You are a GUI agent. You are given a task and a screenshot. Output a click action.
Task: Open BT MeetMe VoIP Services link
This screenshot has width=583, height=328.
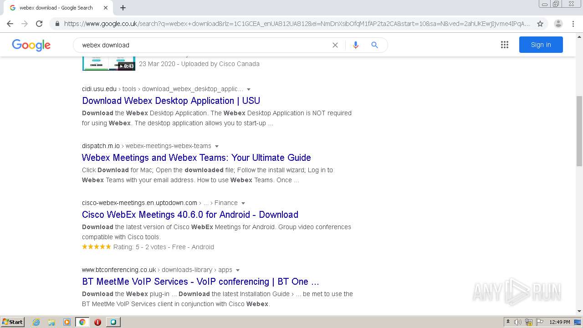tap(200, 282)
